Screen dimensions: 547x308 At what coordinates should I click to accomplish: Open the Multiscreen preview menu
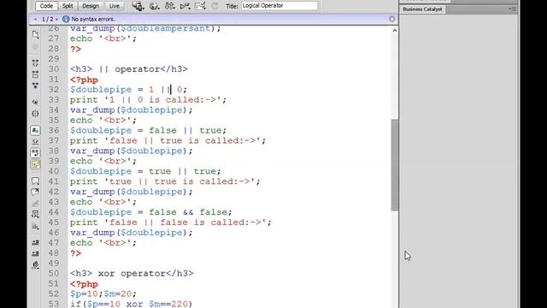click(x=138, y=6)
